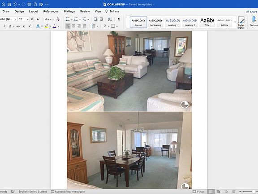Toggle the show paragraph marks button

pos(119,19)
